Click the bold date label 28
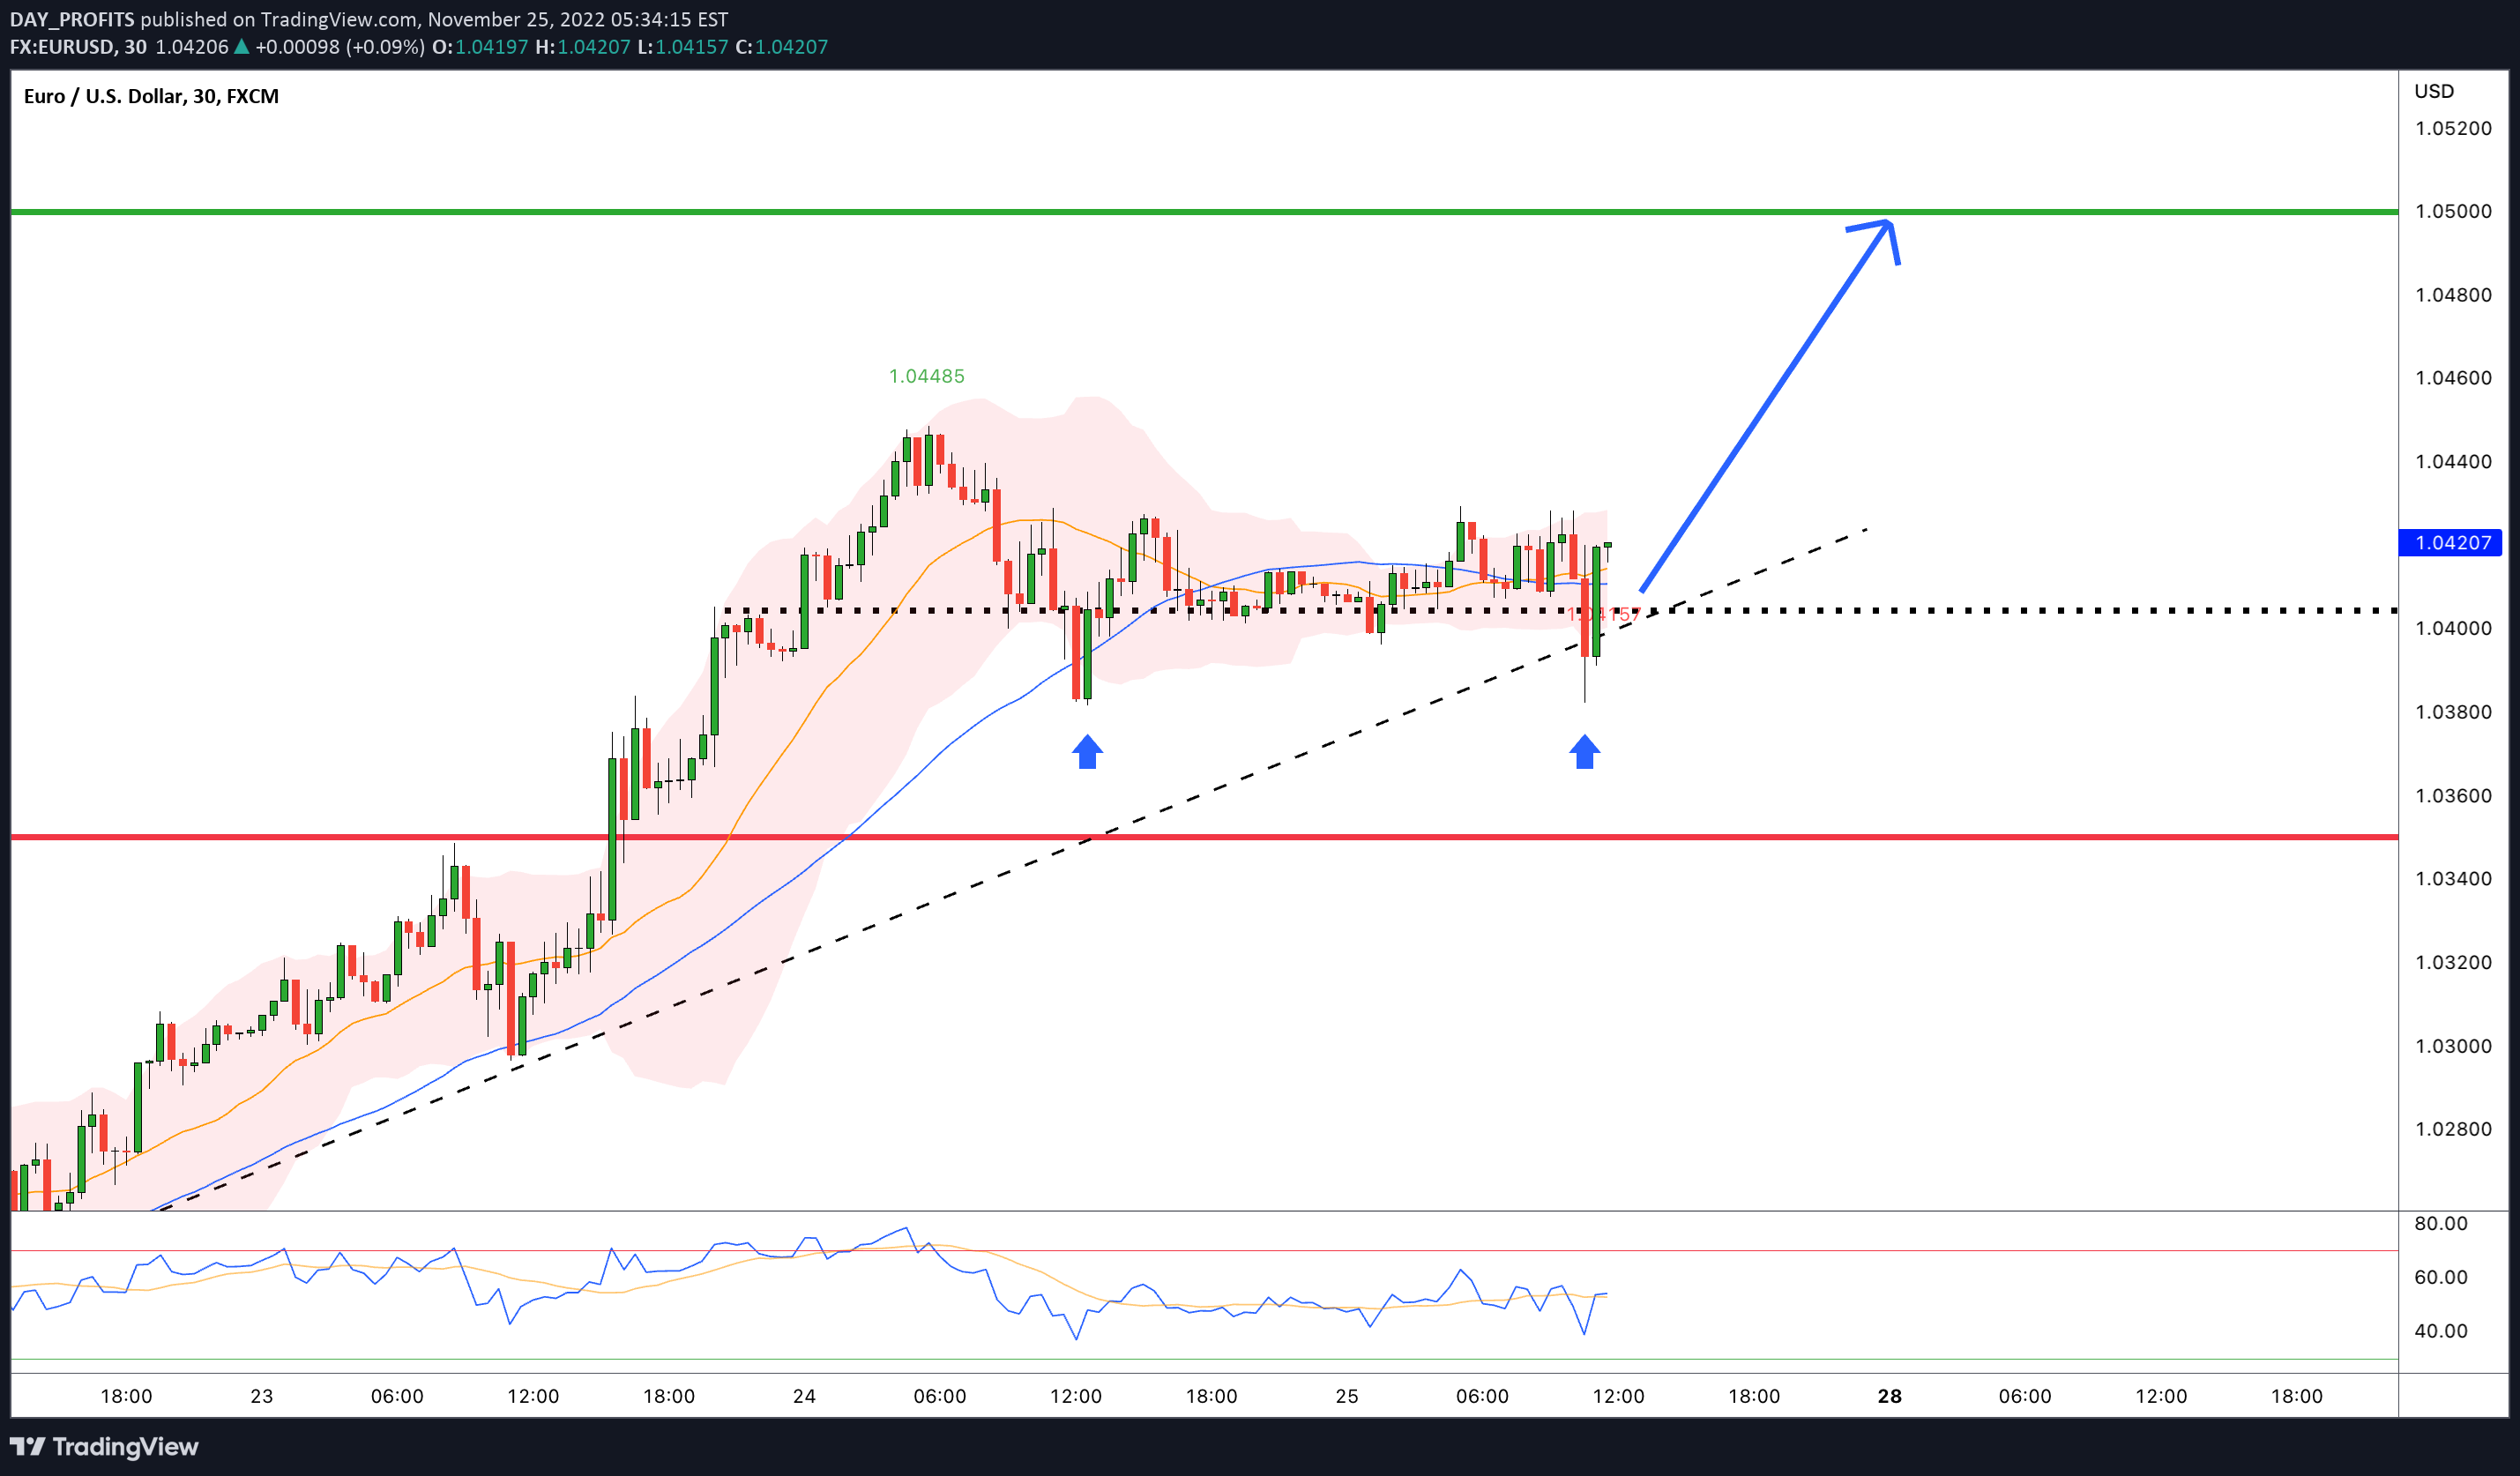The height and width of the screenshot is (1476, 2520). point(1889,1396)
